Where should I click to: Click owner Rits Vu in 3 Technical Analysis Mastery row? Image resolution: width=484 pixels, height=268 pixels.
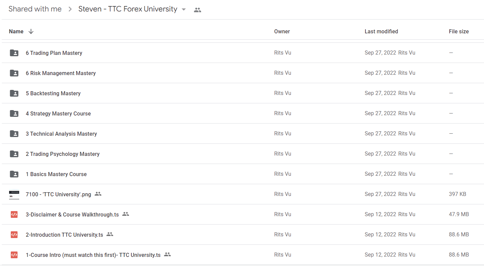click(283, 133)
